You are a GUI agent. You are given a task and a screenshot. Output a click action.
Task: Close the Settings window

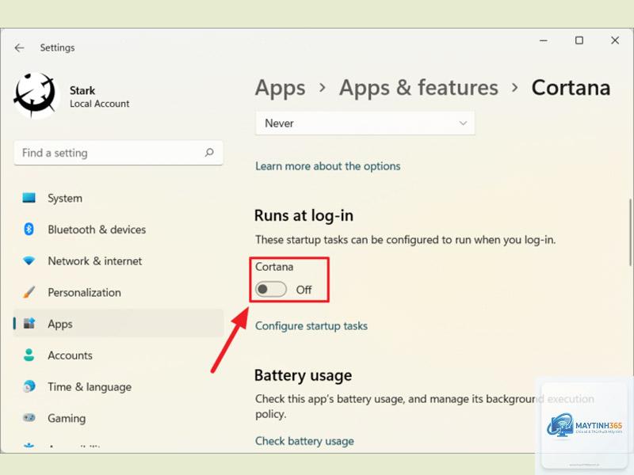click(615, 40)
